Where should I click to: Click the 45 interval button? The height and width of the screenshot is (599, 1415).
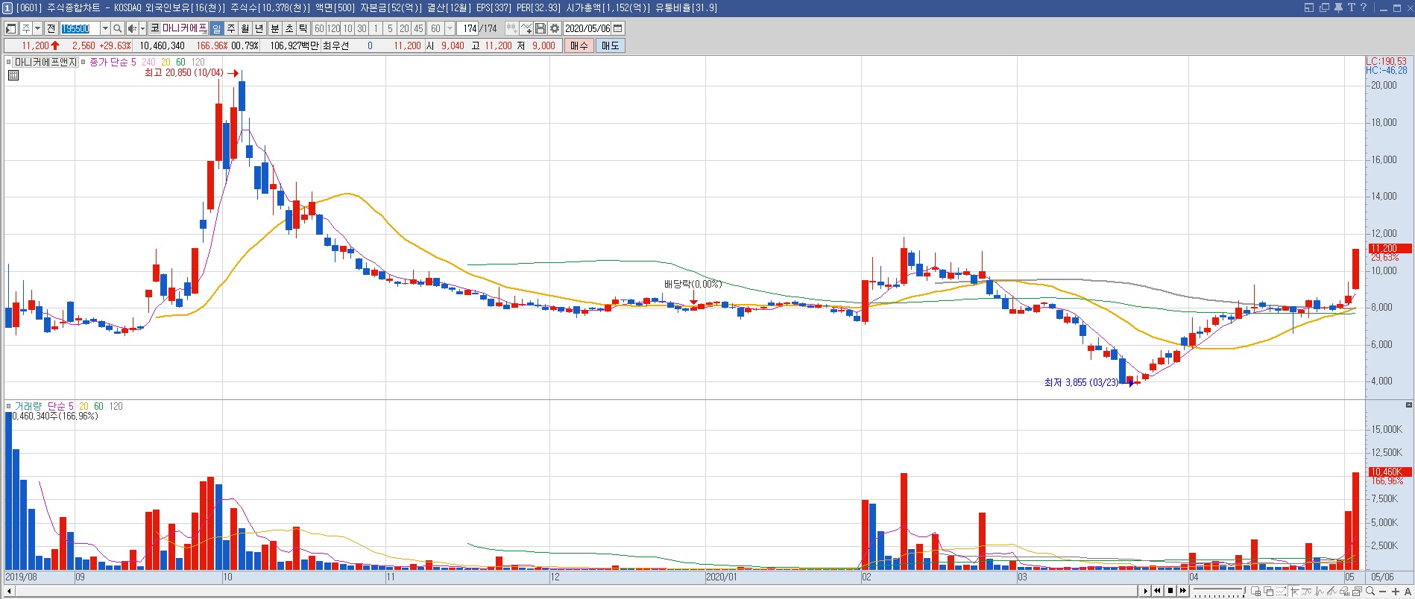pos(418,28)
